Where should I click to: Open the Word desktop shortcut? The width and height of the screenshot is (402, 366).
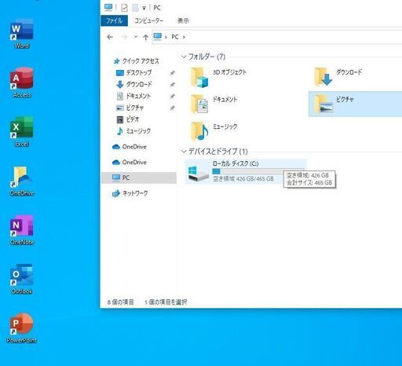coord(22,34)
